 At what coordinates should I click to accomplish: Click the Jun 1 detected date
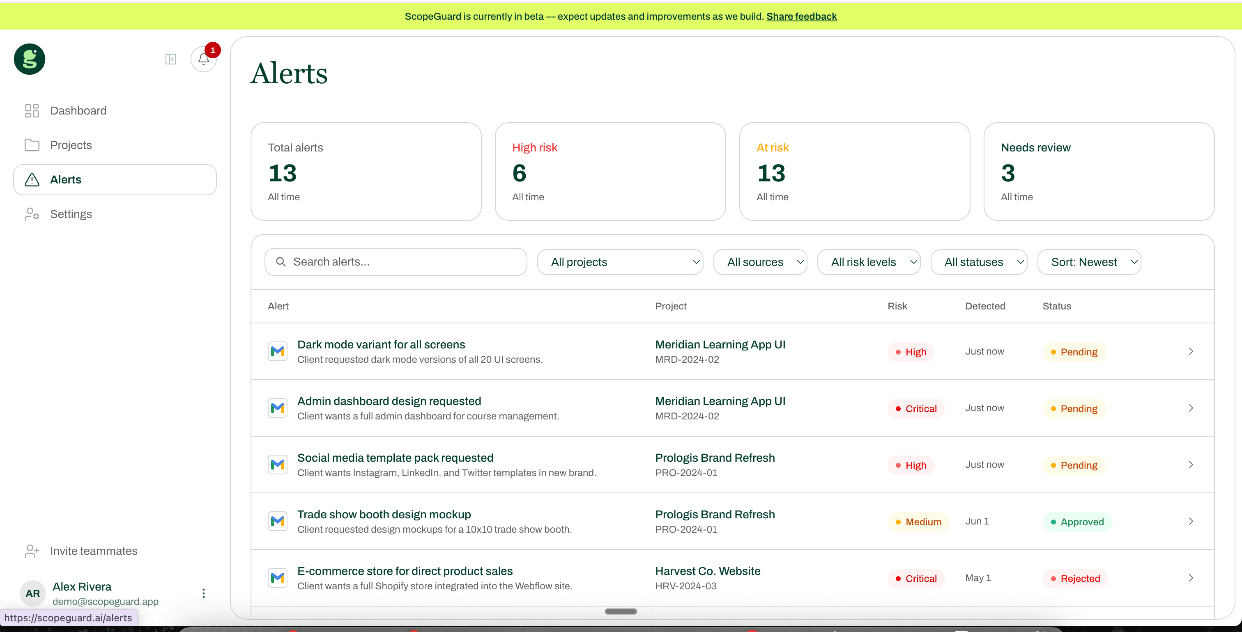(977, 521)
